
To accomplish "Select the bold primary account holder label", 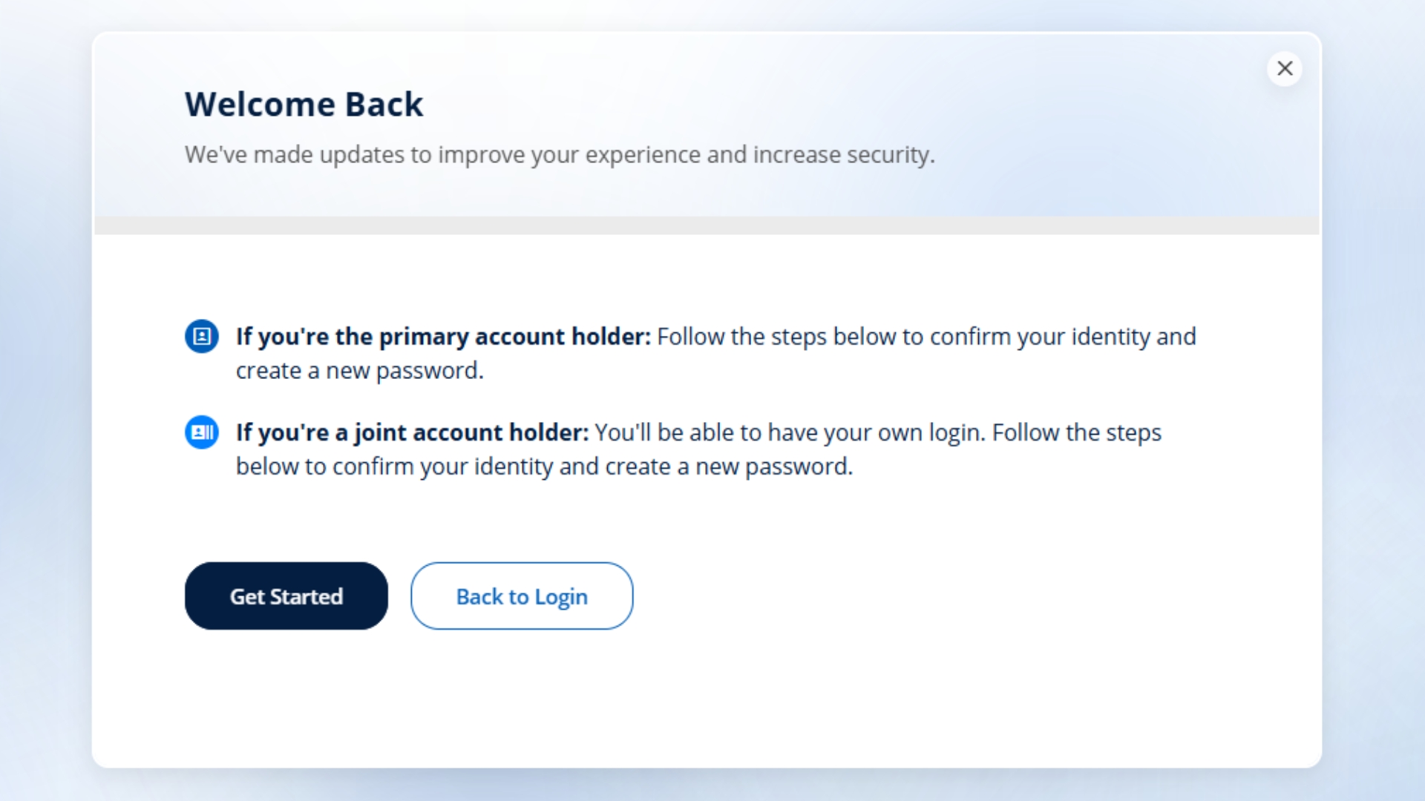I will 443,337.
